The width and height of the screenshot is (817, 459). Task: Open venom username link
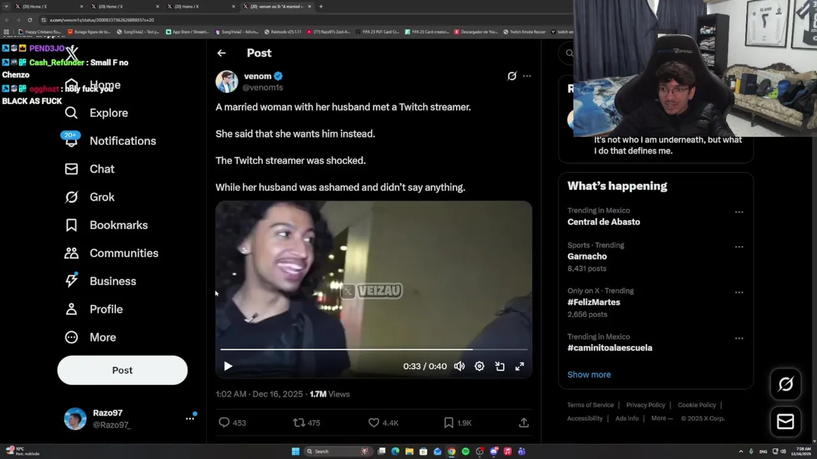pyautogui.click(x=258, y=76)
